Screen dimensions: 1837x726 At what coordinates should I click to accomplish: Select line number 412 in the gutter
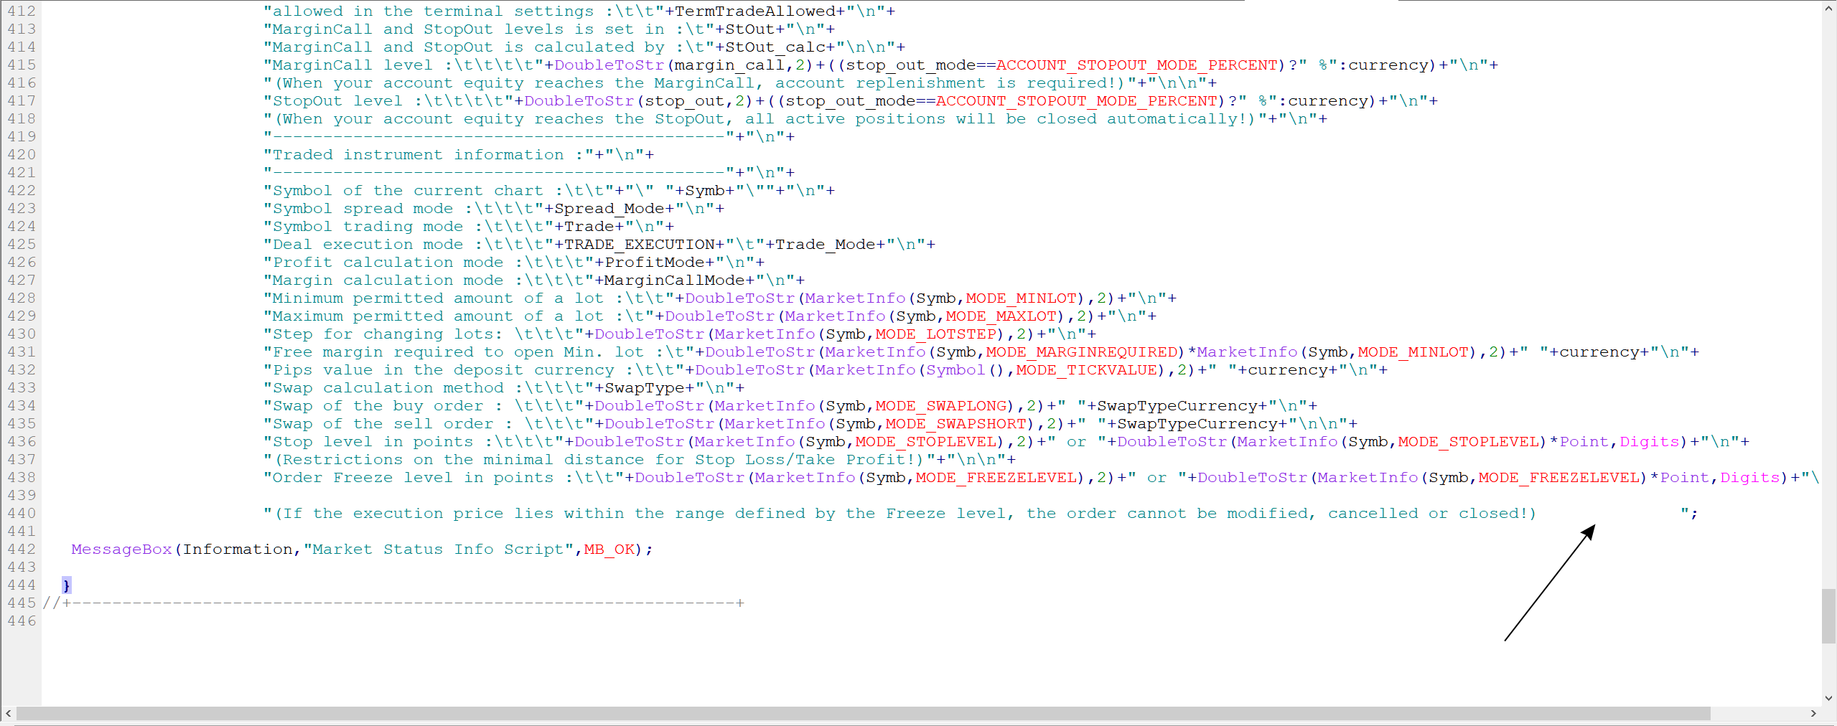[x=22, y=11]
